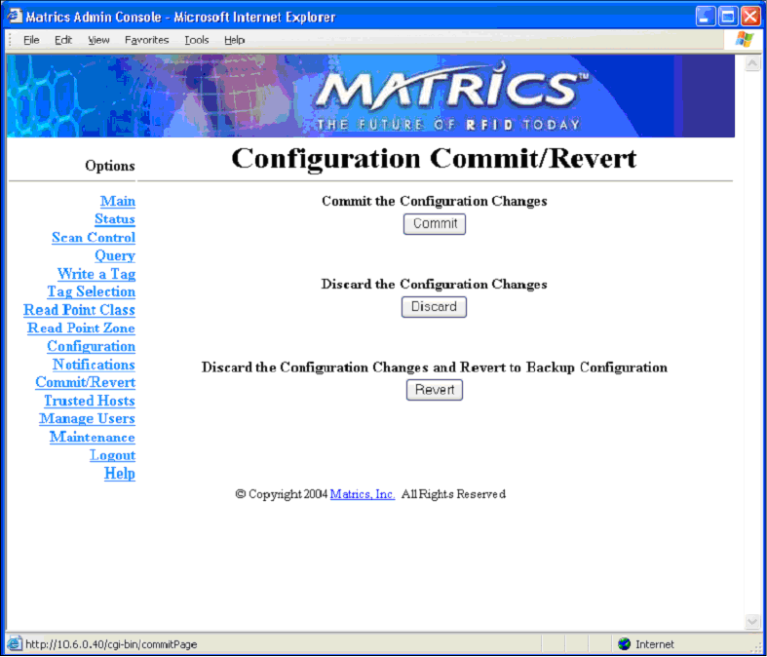Viewport: 767px width, 657px height.
Task: Close the Internet Explorer window
Action: pyautogui.click(x=749, y=17)
